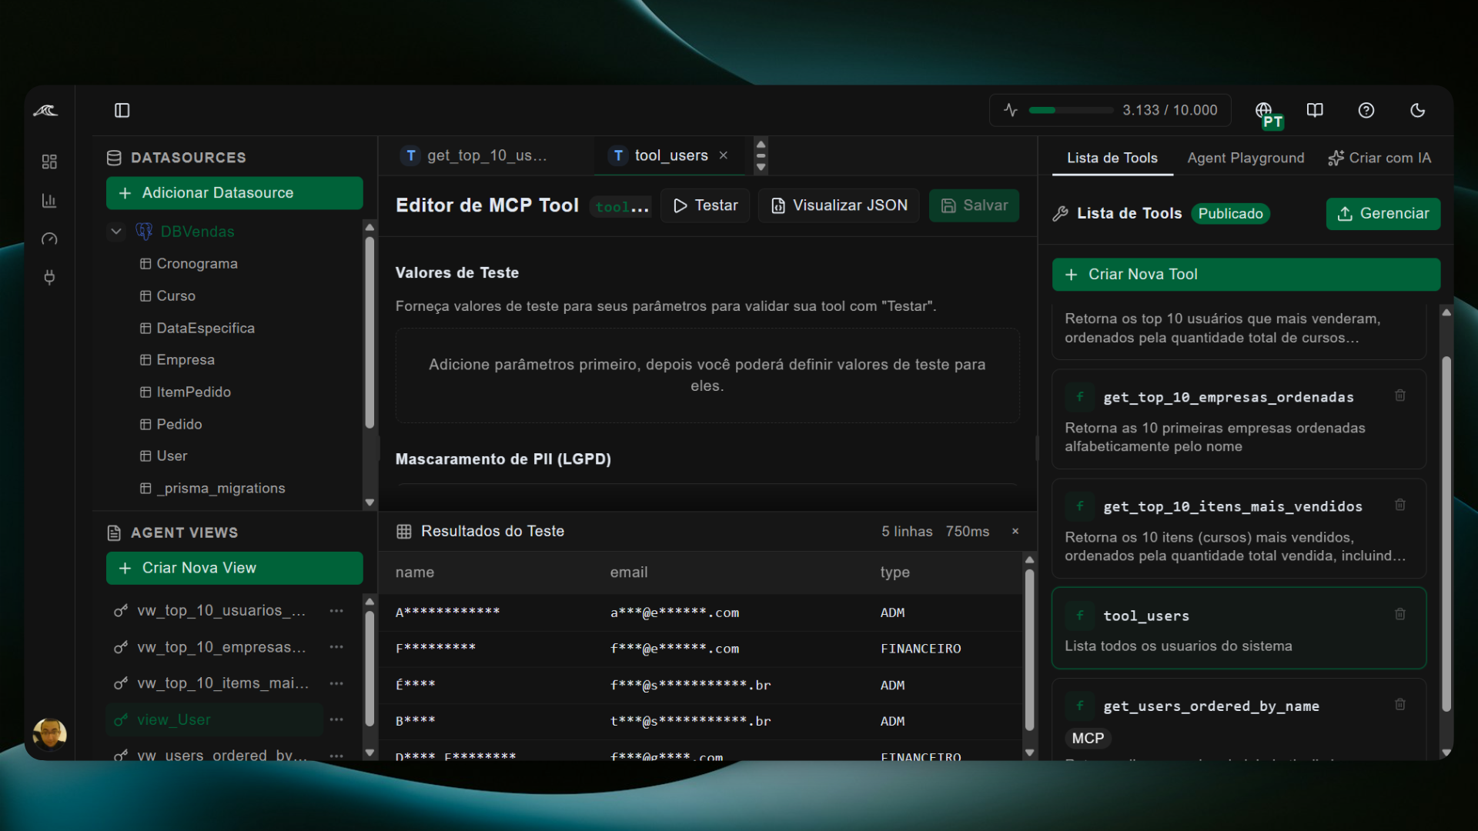Click the MCP badge label

tap(1088, 739)
